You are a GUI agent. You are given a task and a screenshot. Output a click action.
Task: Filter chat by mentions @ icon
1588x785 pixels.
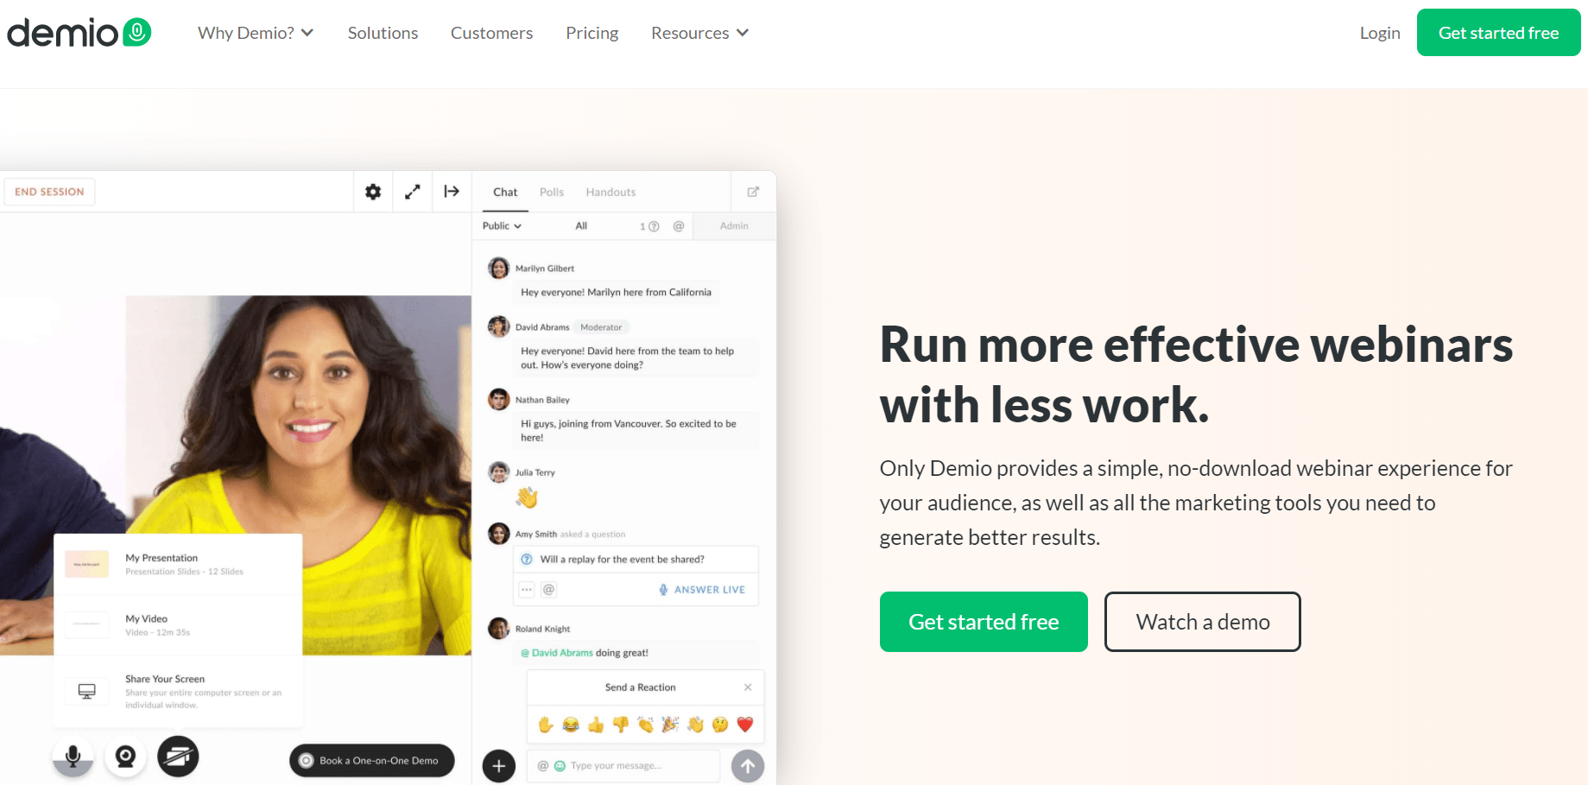(679, 226)
